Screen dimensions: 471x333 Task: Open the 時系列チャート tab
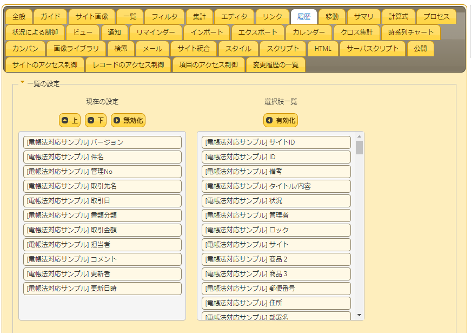pyautogui.click(x=410, y=32)
